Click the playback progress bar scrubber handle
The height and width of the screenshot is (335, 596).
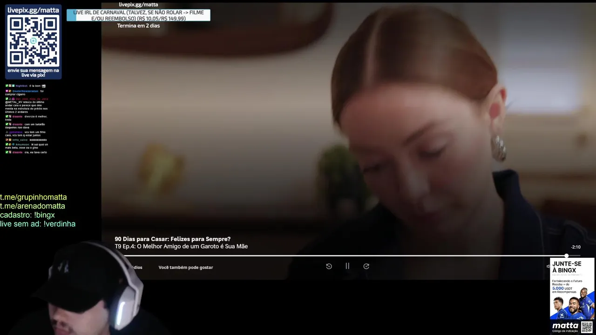(x=566, y=256)
